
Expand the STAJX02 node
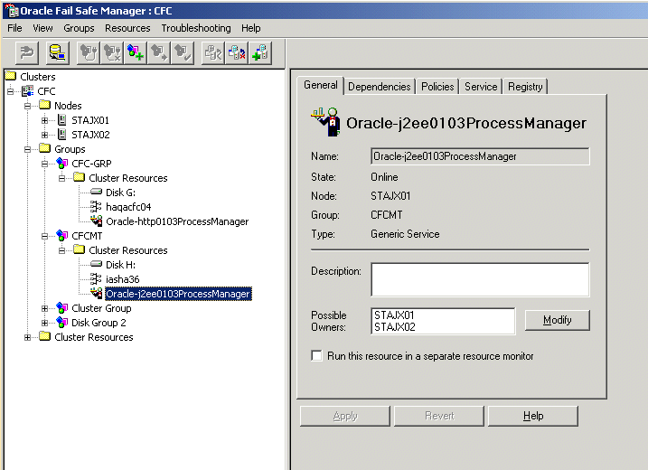click(44, 135)
